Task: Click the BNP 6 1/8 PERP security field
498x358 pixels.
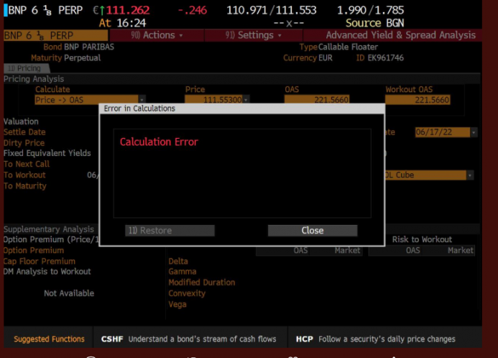Action: coord(55,35)
